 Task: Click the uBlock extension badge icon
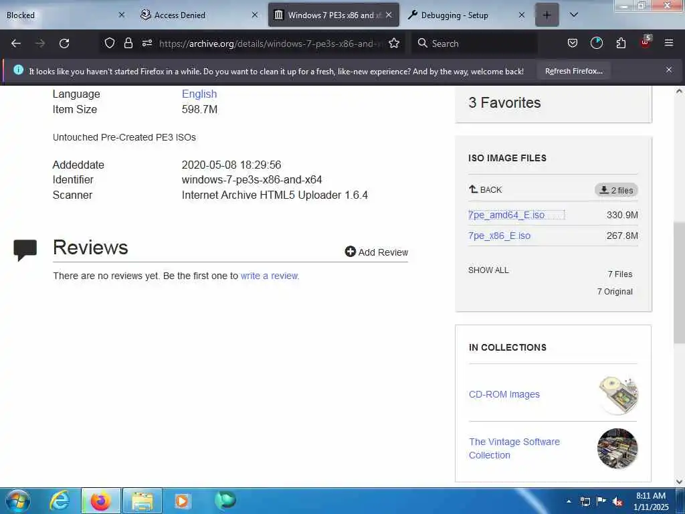646,42
